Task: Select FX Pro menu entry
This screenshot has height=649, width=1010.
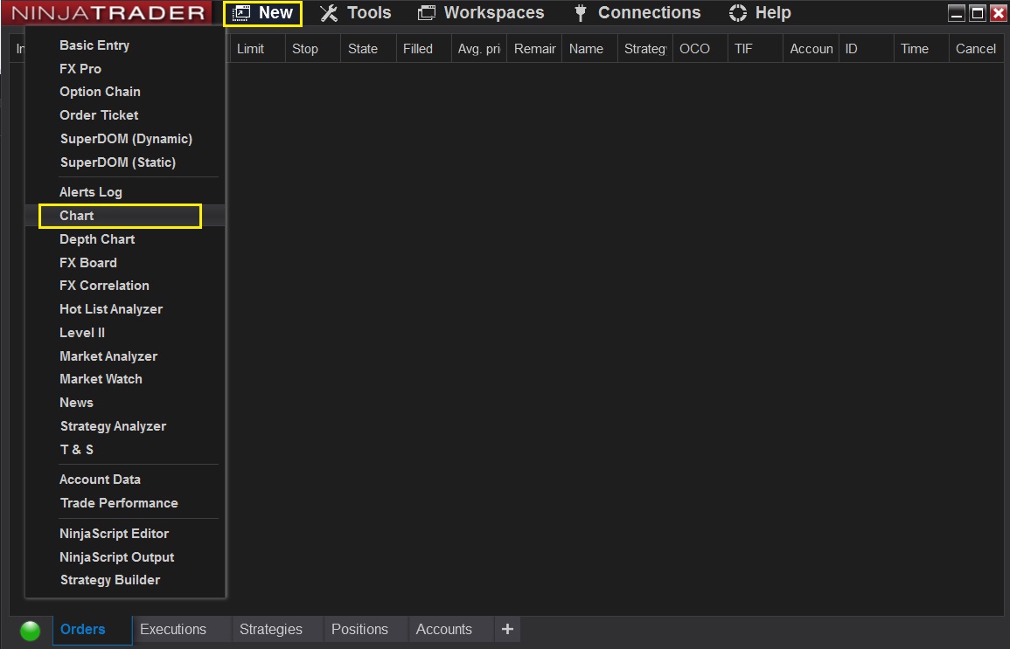Action: 80,69
